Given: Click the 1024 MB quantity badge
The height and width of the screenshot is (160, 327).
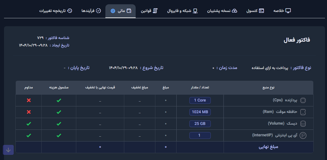Looking at the screenshot, I should coord(200,112).
